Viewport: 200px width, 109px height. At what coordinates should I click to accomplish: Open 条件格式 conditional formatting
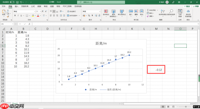(x=106, y=13)
